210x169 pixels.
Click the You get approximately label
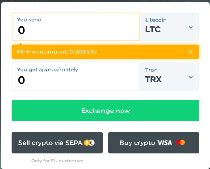pyautogui.click(x=47, y=70)
